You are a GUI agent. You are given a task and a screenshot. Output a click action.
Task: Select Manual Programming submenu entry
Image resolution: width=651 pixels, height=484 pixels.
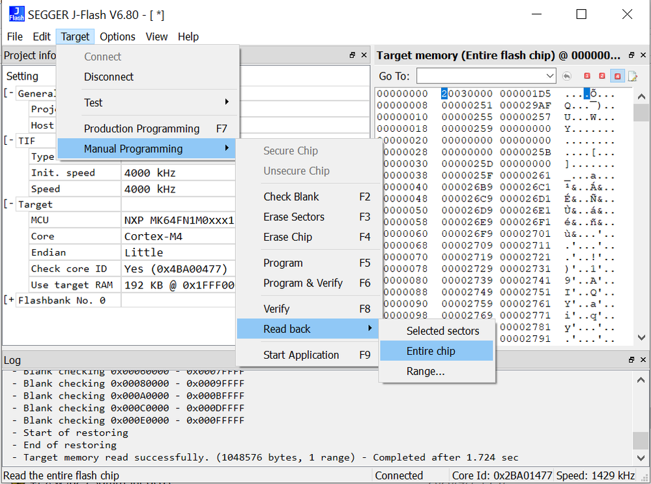pyautogui.click(x=148, y=149)
